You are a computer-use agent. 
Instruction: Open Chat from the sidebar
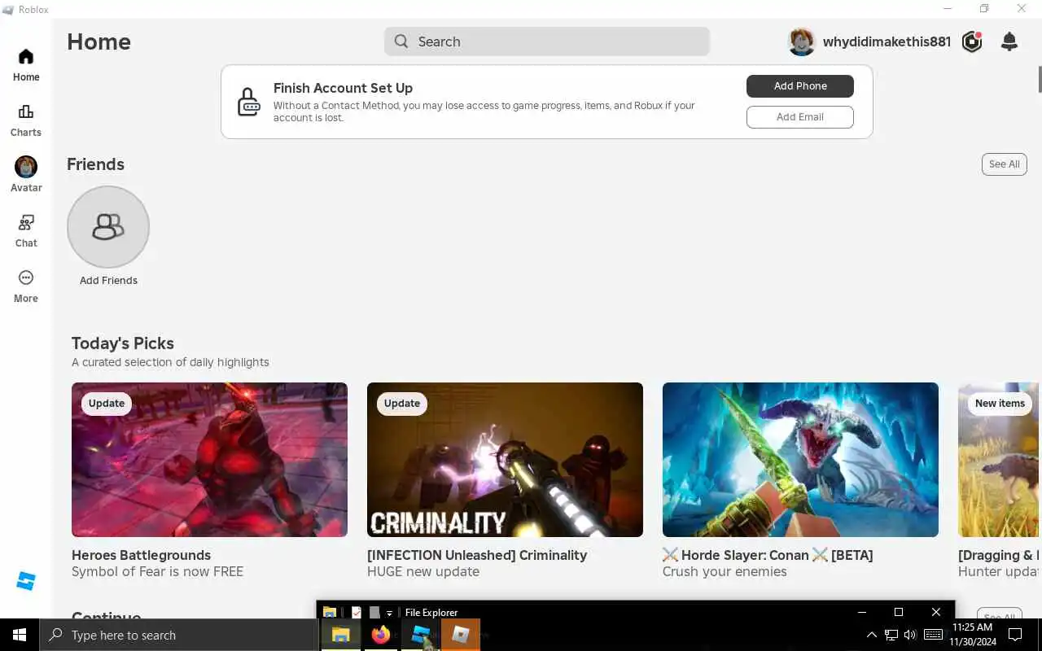click(x=26, y=230)
